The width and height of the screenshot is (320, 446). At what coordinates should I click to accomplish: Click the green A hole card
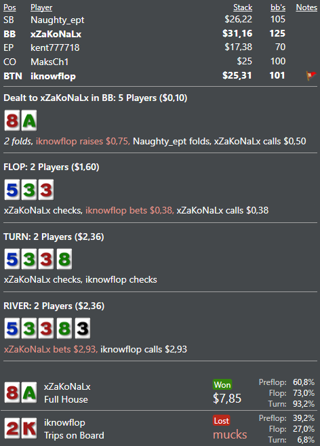coord(29,121)
